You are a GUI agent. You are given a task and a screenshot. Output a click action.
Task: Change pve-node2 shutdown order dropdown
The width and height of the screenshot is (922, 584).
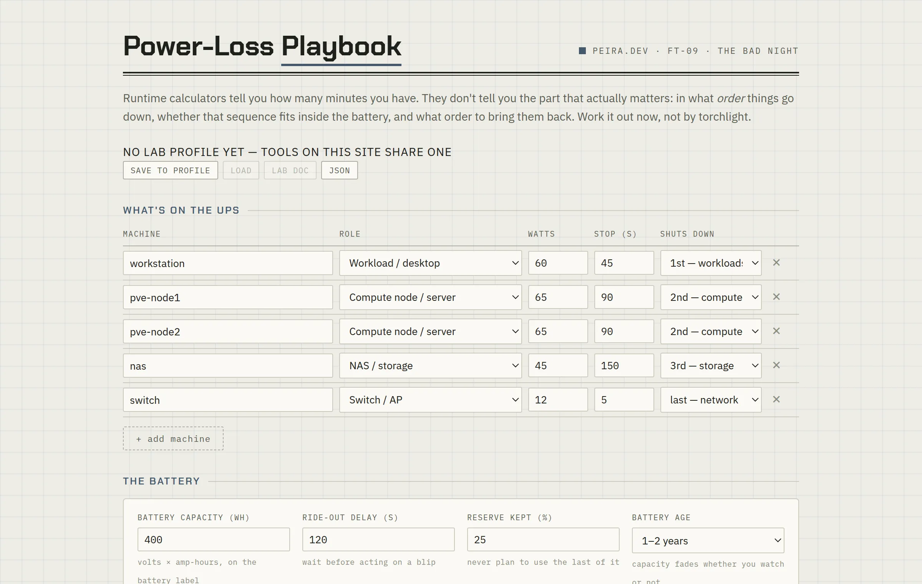point(711,332)
